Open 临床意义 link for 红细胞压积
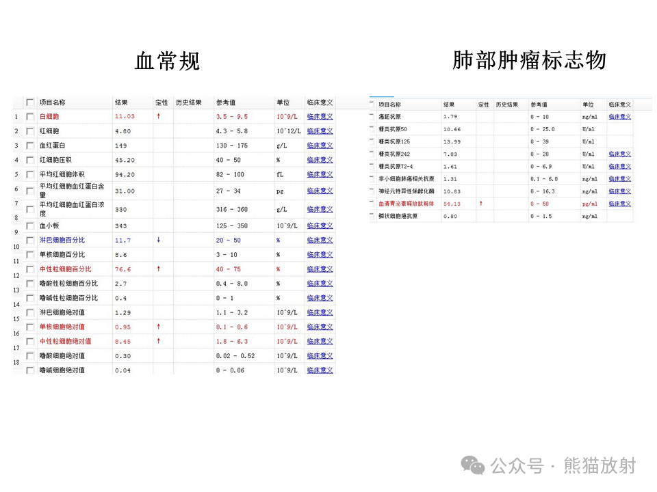 coord(320,160)
